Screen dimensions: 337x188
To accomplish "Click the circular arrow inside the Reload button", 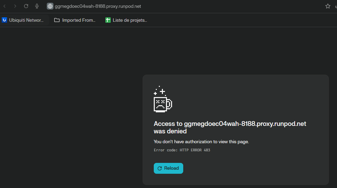I will [160, 168].
